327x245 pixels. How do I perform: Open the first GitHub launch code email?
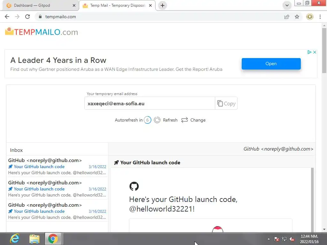pos(57,167)
